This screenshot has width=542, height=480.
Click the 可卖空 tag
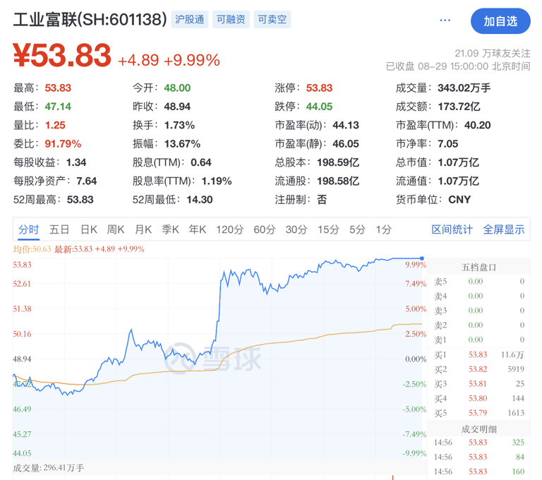coord(272,19)
